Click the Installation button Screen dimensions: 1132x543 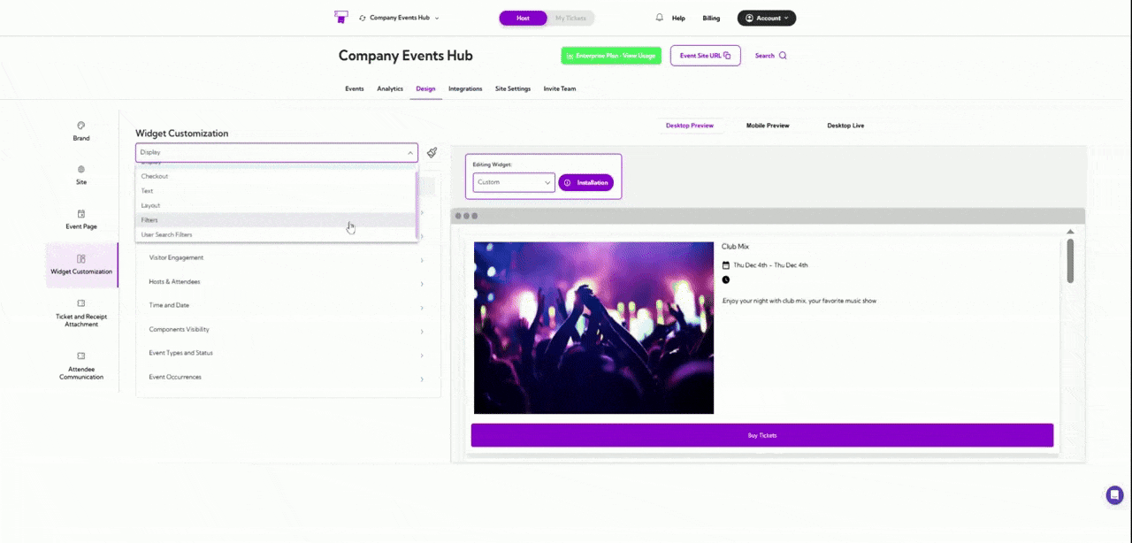click(585, 182)
